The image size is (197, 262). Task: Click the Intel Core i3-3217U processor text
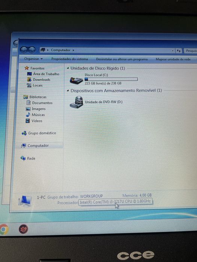pos(115,201)
